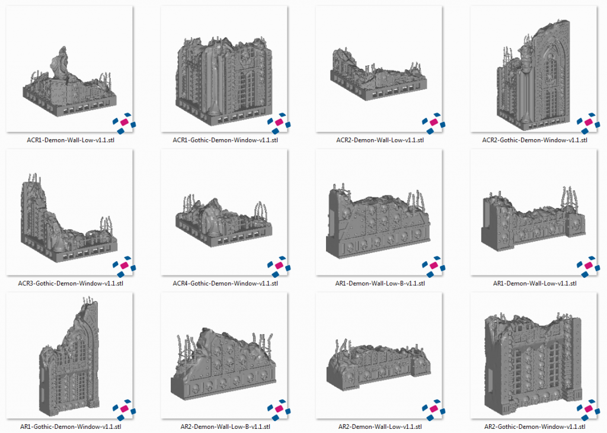The height and width of the screenshot is (433, 607).
Task: Open the AR2-Demon-Wall-Low-B preview
Action: [223, 355]
